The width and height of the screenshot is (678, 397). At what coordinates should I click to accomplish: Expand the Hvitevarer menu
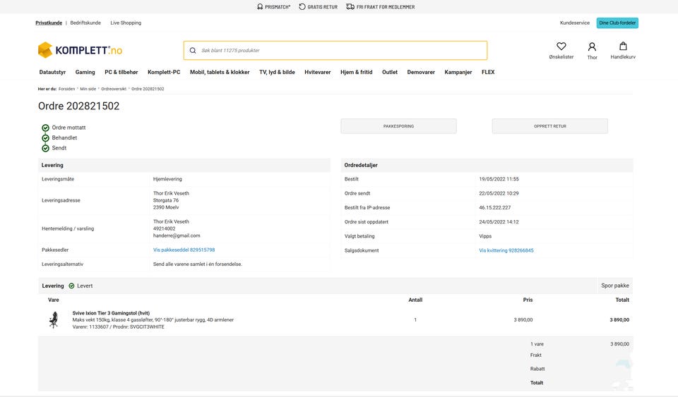(318, 72)
